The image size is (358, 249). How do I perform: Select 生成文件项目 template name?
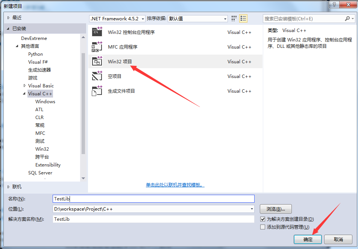pyautogui.click(x=121, y=91)
